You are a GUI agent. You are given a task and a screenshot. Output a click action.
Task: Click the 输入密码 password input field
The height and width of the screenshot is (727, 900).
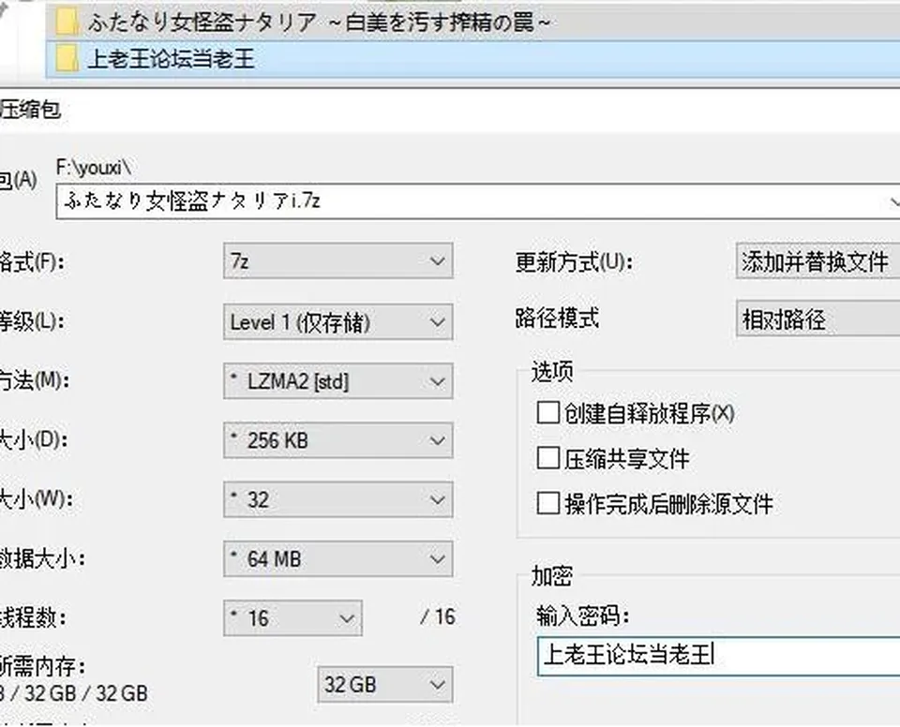click(719, 655)
